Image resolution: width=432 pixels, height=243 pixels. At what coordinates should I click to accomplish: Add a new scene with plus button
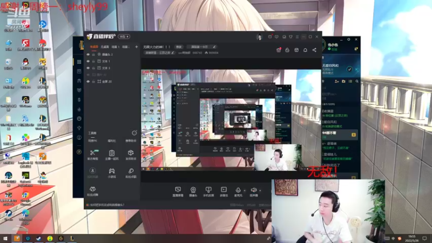pyautogui.click(x=137, y=47)
